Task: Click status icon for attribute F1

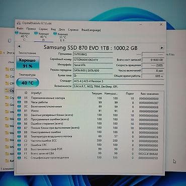Action: tap(19, 153)
